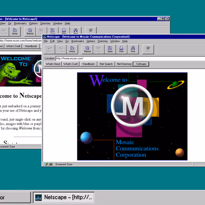Viewport: 205px width, 205px height.
Task: Click the Print icon in the front toolbar
Action: 121,49
